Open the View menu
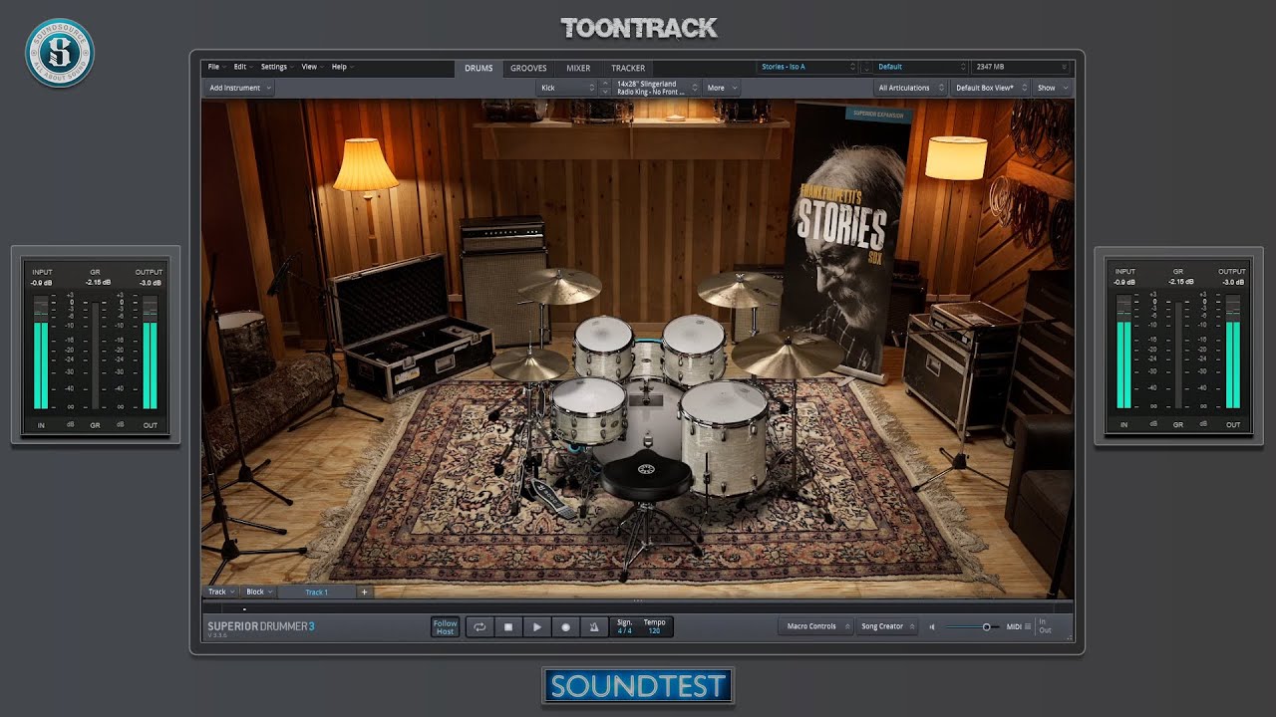Image resolution: width=1276 pixels, height=717 pixels. 312,67
